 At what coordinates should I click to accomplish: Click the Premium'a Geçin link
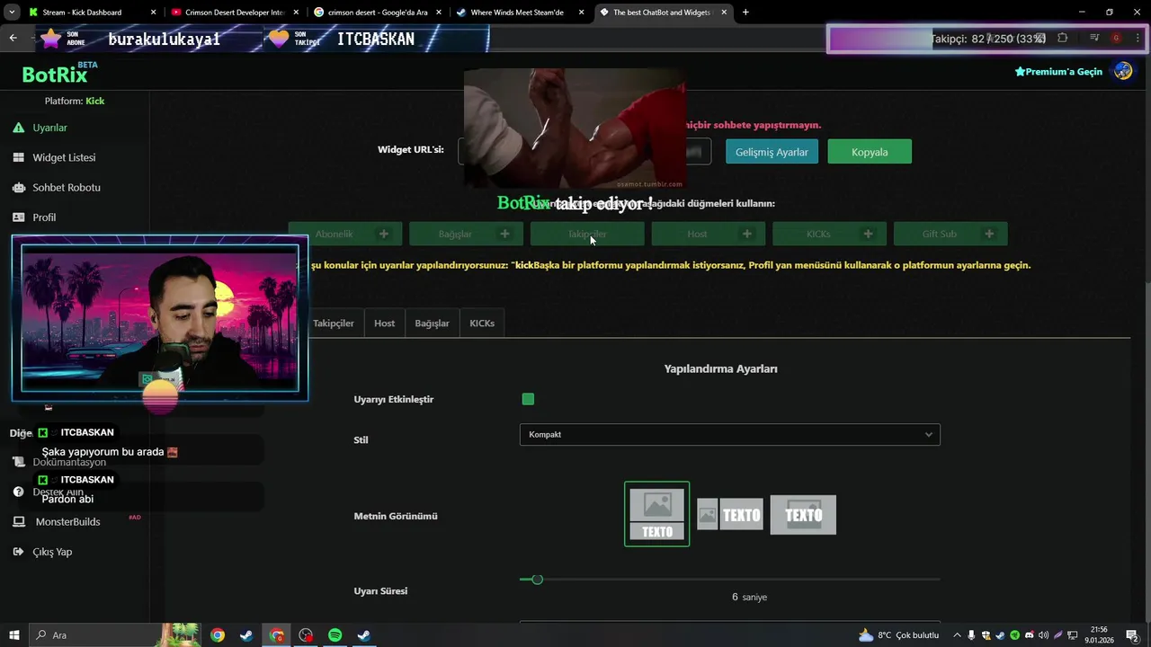[x=1058, y=72]
